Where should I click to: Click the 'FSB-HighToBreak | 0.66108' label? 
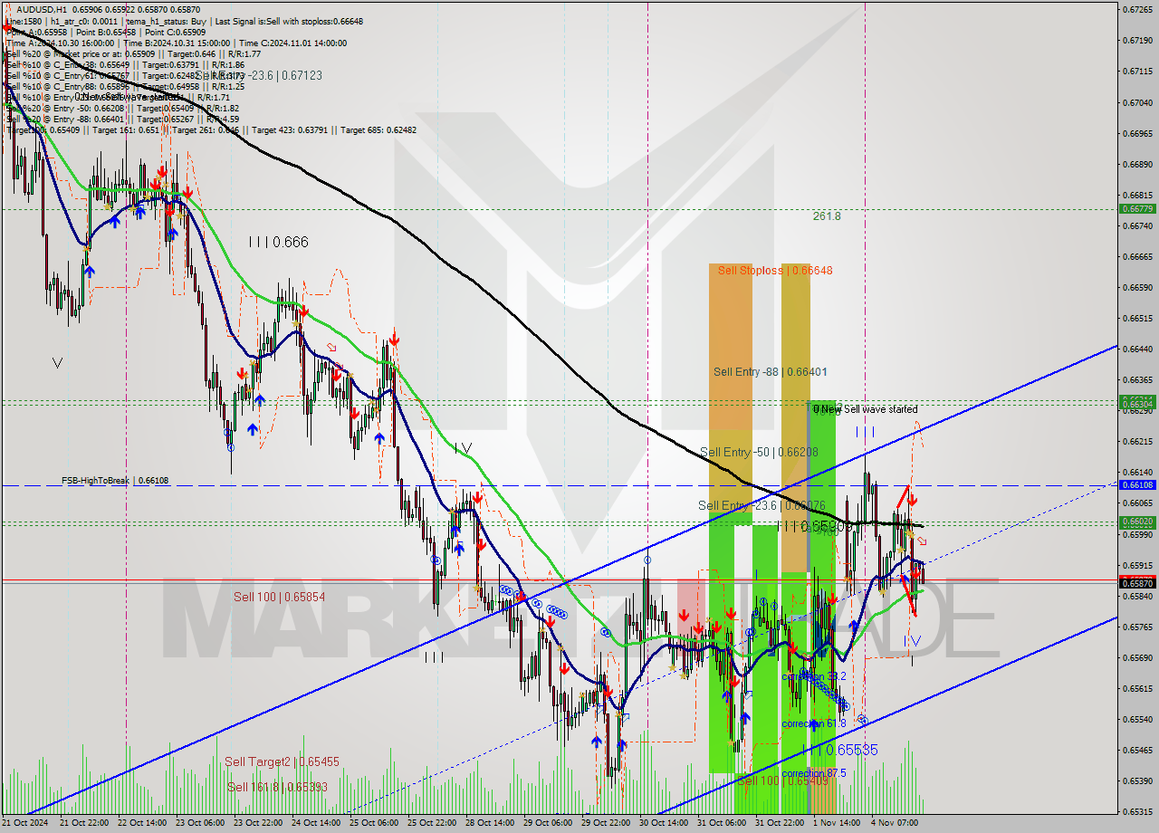[x=115, y=480]
